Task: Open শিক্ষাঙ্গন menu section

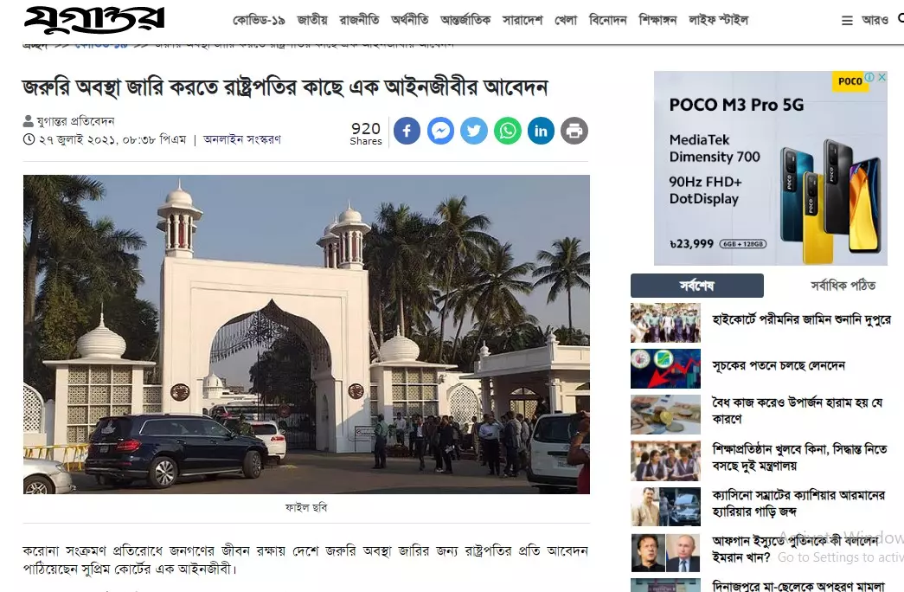Action: pyautogui.click(x=657, y=20)
